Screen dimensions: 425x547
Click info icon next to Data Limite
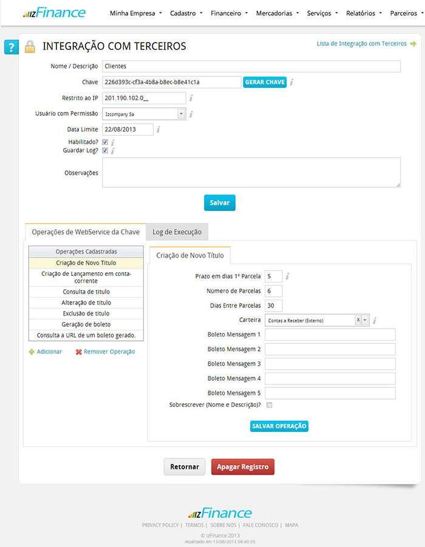pyautogui.click(x=158, y=129)
